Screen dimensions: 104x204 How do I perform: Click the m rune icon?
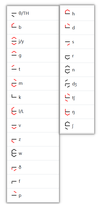coord(14,83)
